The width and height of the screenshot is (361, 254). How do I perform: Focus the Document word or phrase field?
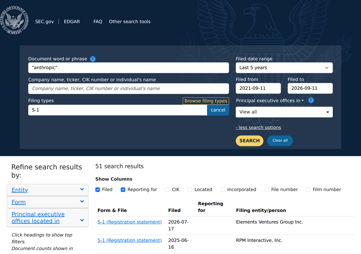pyautogui.click(x=128, y=68)
